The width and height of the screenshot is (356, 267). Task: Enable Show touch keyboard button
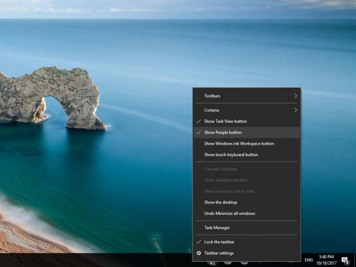pos(231,154)
